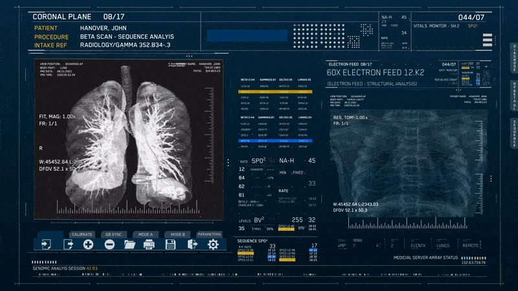Screen dimensions: 518x291
Task: Open the Diagnose side tab
Action: pyautogui.click(x=513, y=58)
